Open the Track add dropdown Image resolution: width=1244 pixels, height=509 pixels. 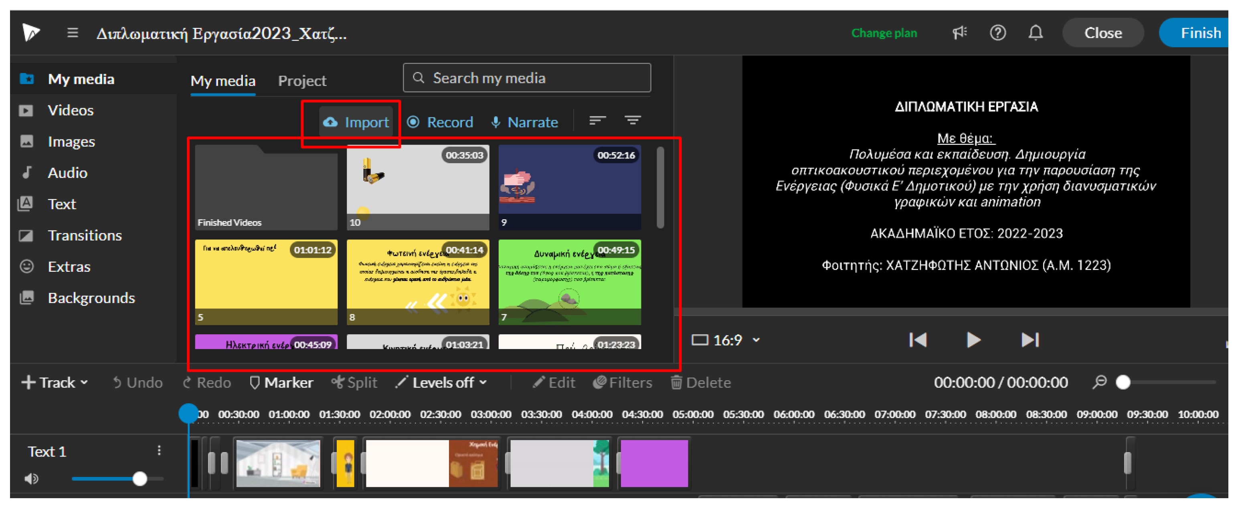(x=55, y=382)
